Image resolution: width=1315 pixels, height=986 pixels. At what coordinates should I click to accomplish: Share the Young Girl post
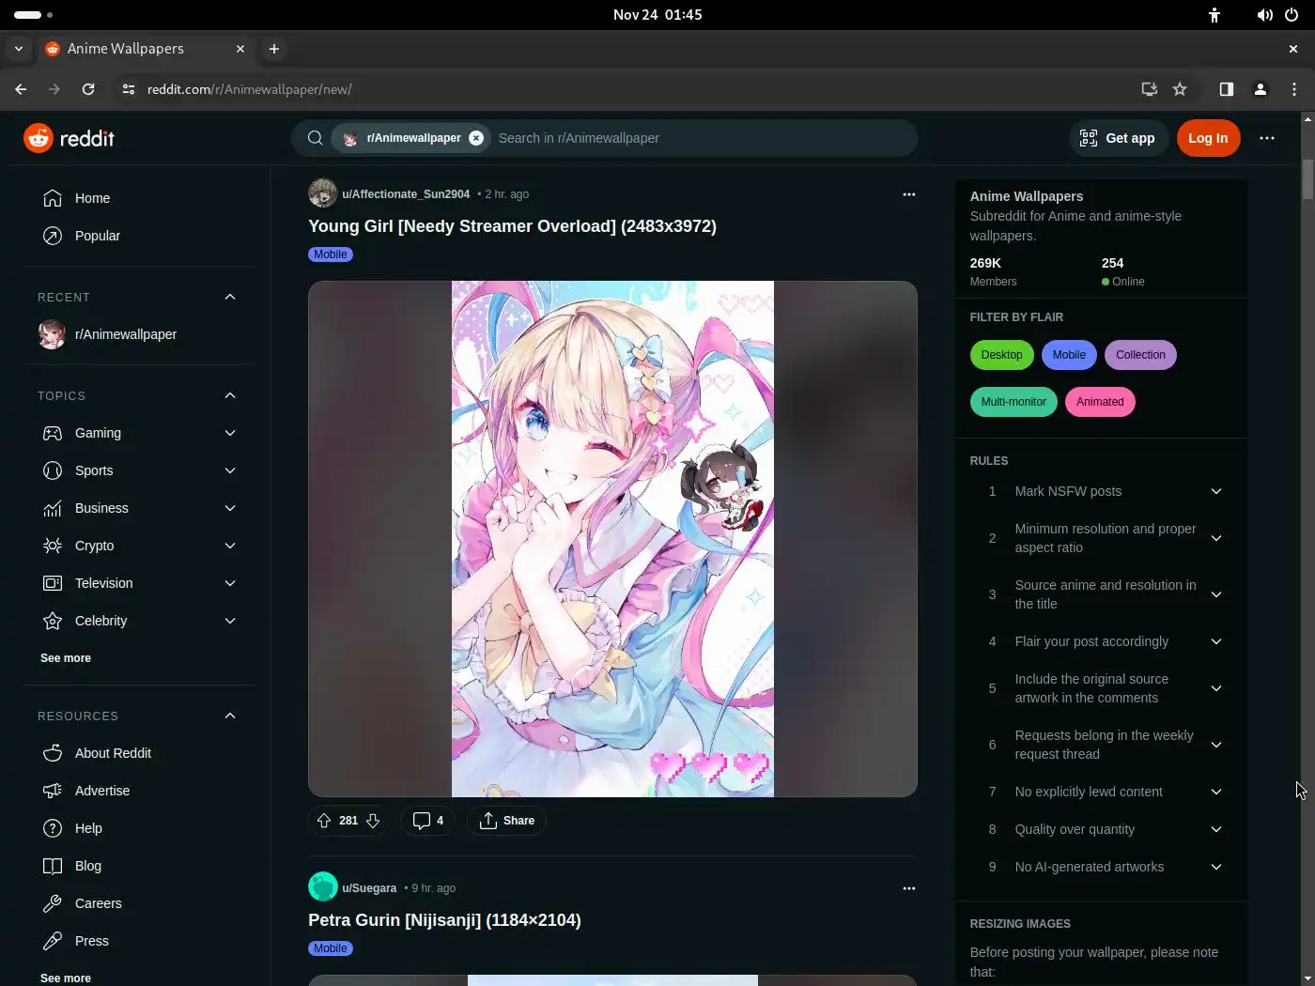pos(506,821)
